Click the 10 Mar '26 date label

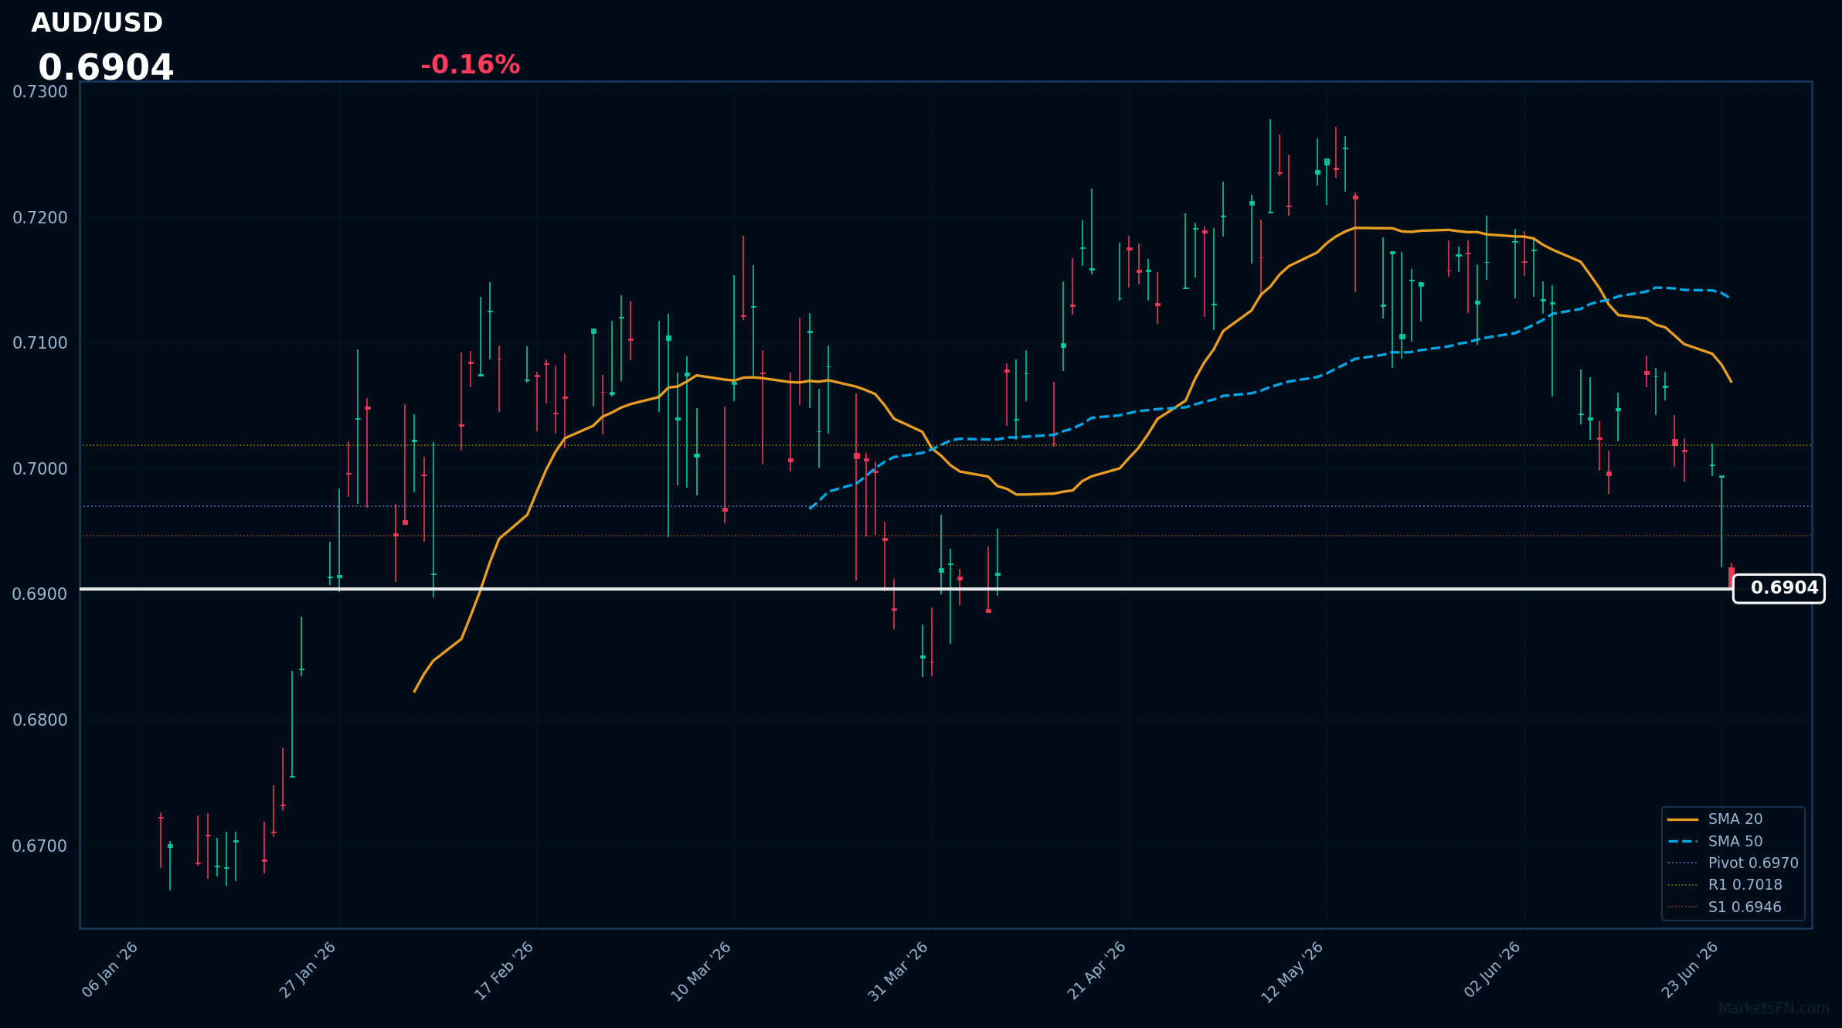(x=702, y=972)
